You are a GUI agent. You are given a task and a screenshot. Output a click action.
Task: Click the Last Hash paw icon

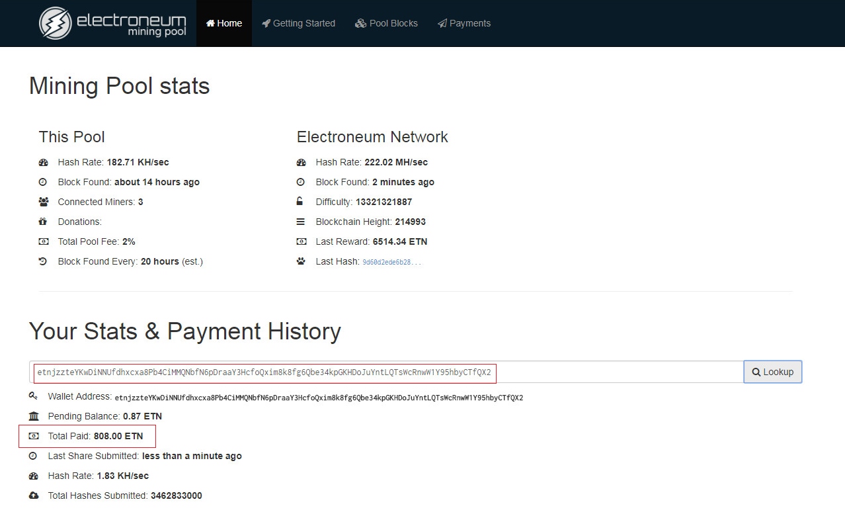[x=301, y=261]
